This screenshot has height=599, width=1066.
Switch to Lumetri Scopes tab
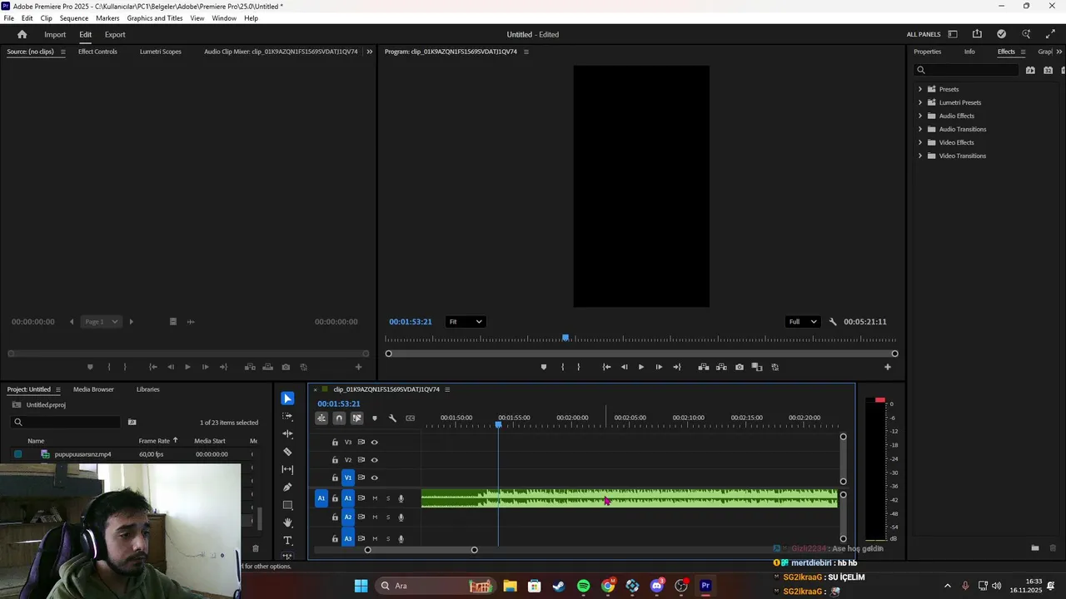(161, 52)
